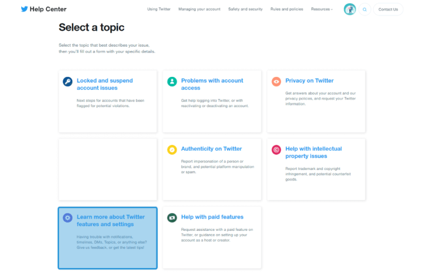Click the 'Select a topic' heading
Image resolution: width=425 pixels, height=277 pixels.
point(91,28)
